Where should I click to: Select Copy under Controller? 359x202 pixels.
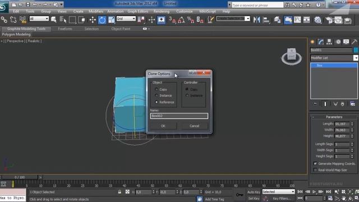[187, 89]
